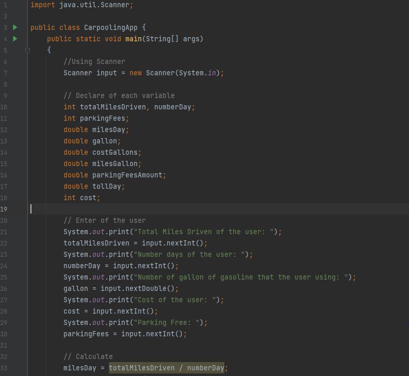Click the 'double milesDay;' declaration
The image size is (409, 376).
click(x=96, y=129)
